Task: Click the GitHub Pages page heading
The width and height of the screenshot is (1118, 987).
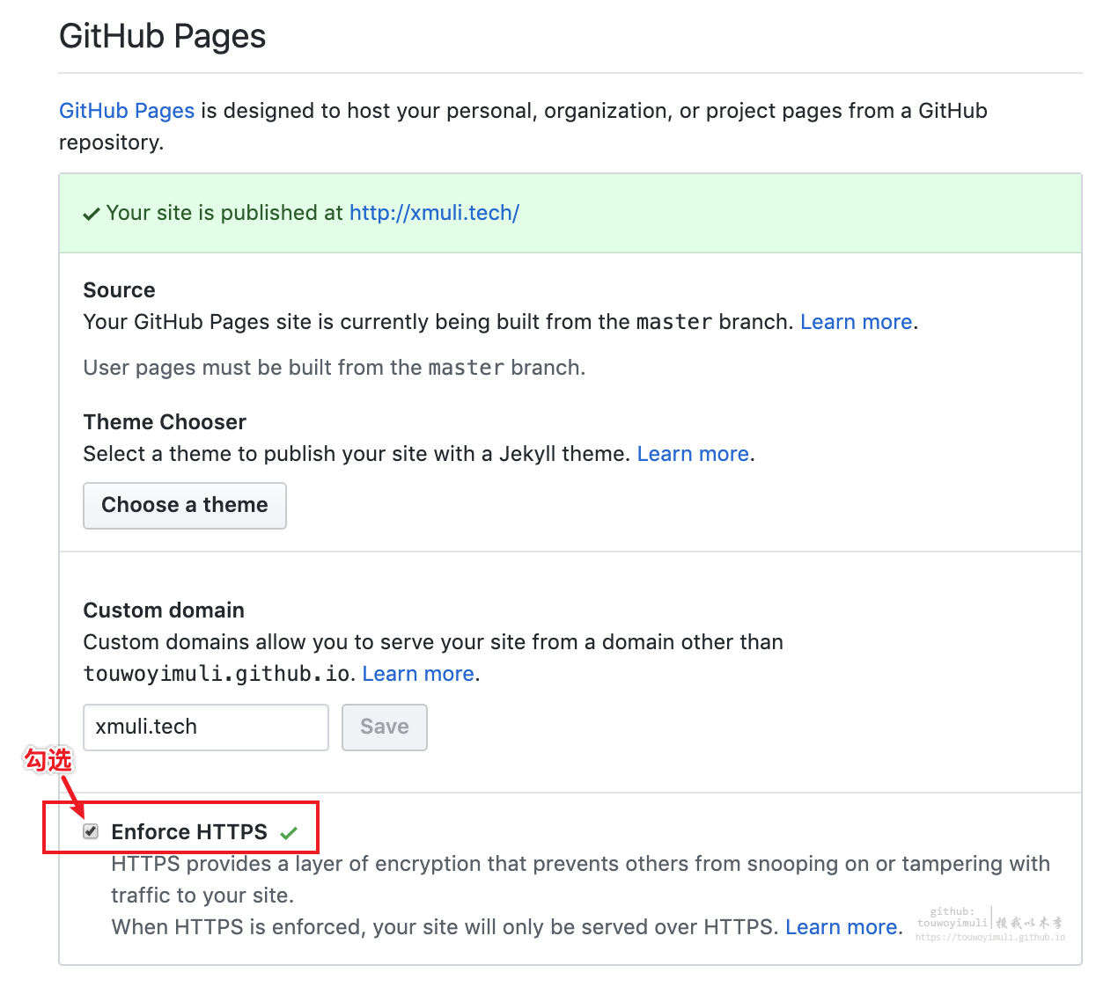Action: (x=162, y=36)
